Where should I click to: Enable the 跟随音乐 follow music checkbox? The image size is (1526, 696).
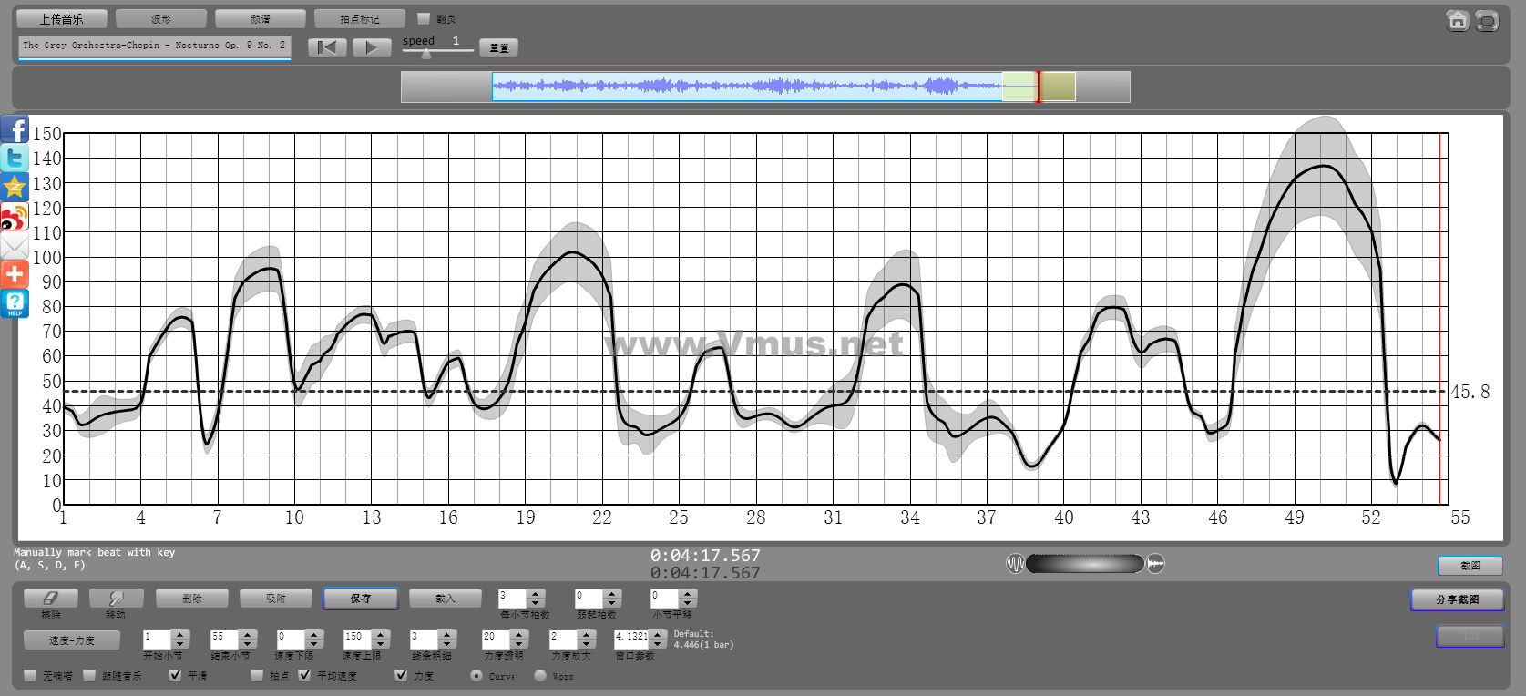89,676
